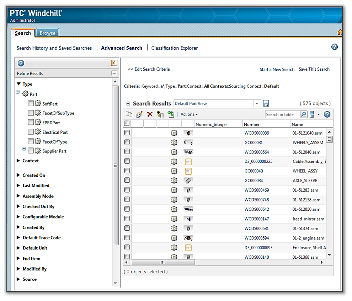Expand the Supplier Part tree node
352x301 pixels.
pyautogui.click(x=24, y=149)
